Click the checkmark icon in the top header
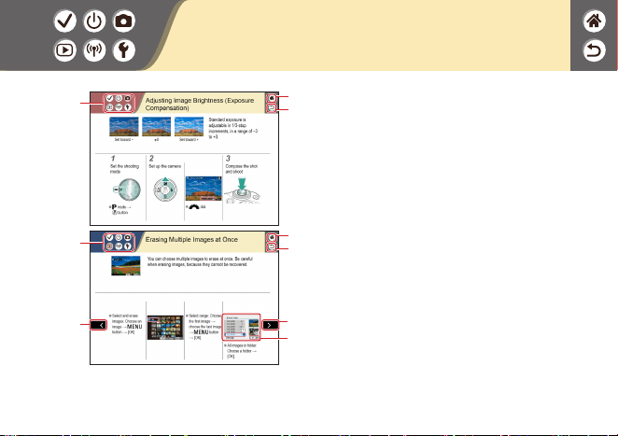The image size is (618, 436). [x=65, y=21]
